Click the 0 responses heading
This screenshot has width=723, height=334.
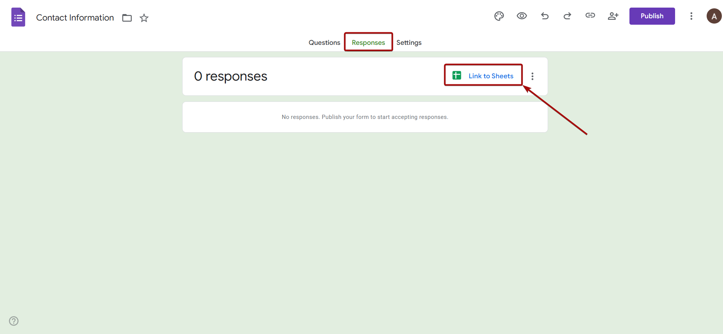pos(230,76)
